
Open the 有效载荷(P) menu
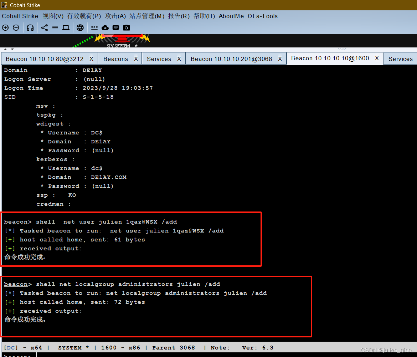pyautogui.click(x=84, y=16)
